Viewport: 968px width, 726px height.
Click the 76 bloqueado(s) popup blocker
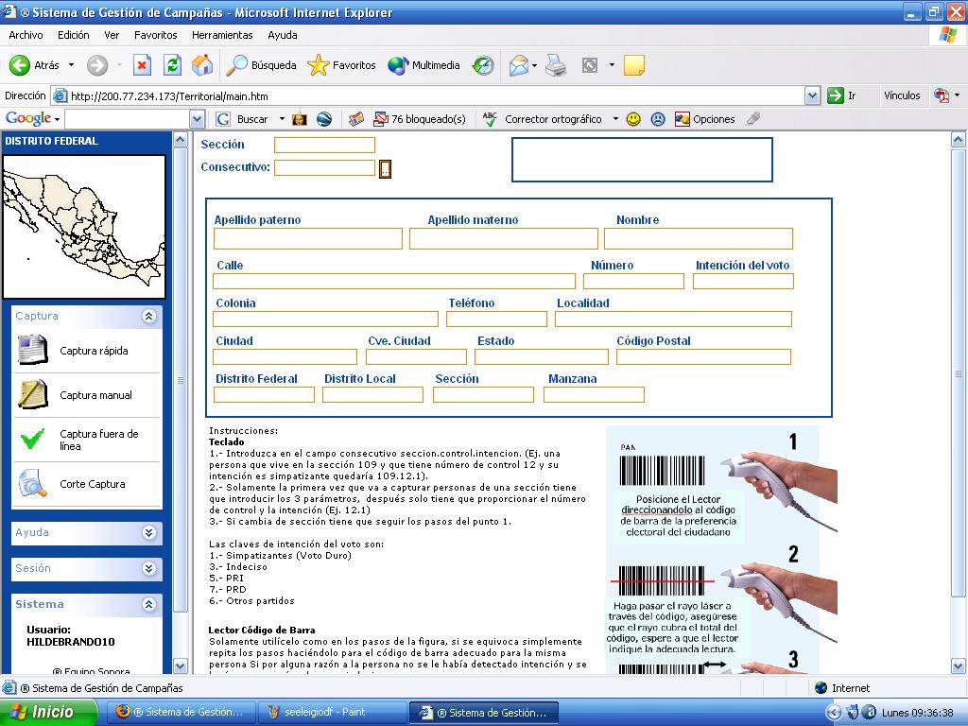pyautogui.click(x=420, y=119)
